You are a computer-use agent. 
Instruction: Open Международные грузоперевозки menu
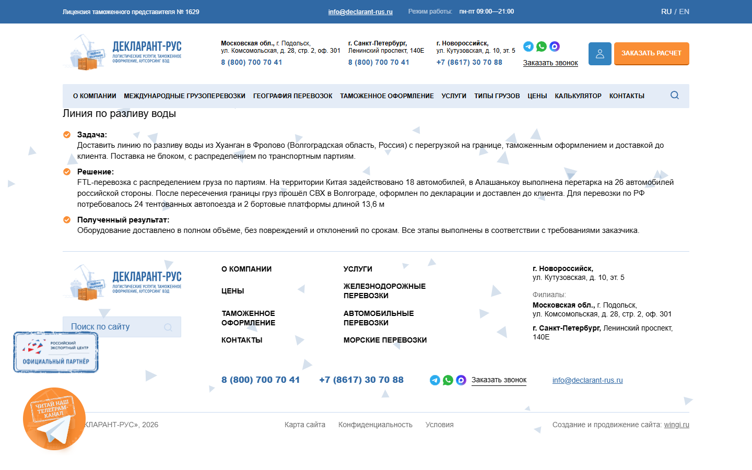[184, 96]
